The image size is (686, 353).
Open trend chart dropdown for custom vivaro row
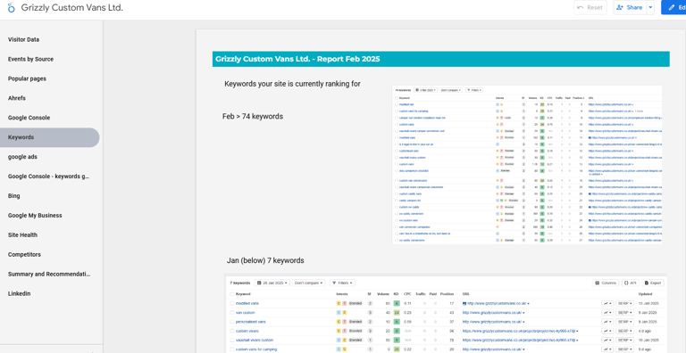tap(607, 331)
